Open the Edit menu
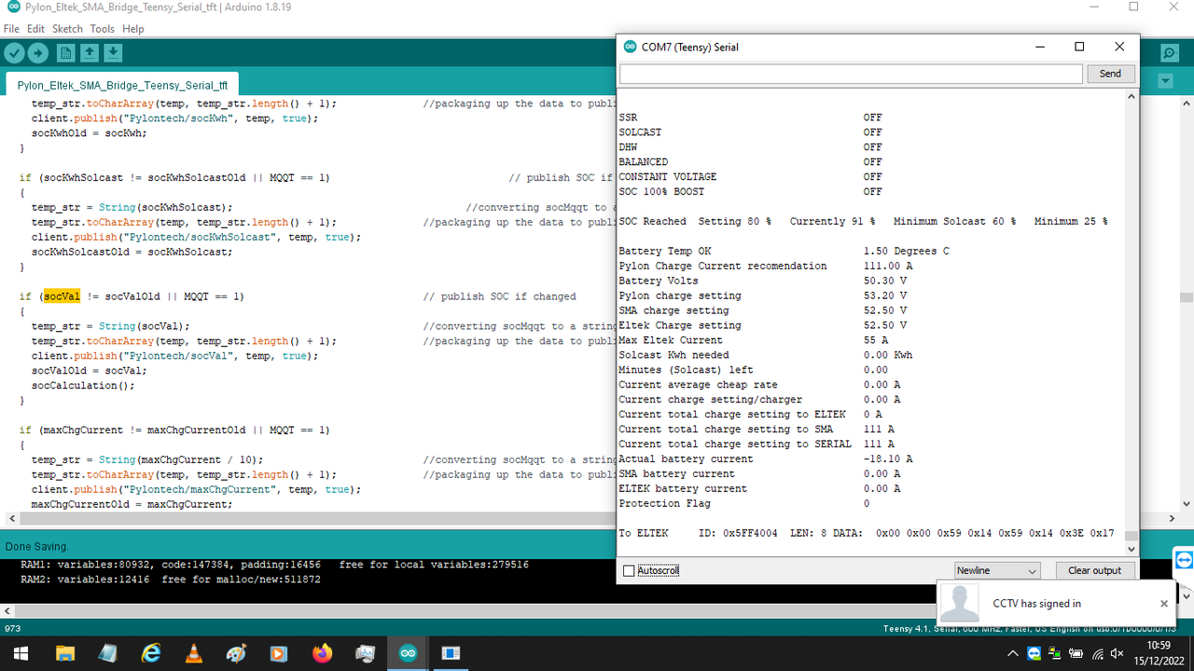Screen dimensions: 1194x671 (36, 29)
